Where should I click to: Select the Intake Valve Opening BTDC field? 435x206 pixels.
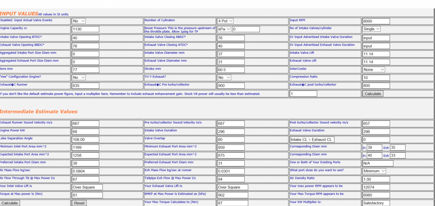(x=86, y=38)
